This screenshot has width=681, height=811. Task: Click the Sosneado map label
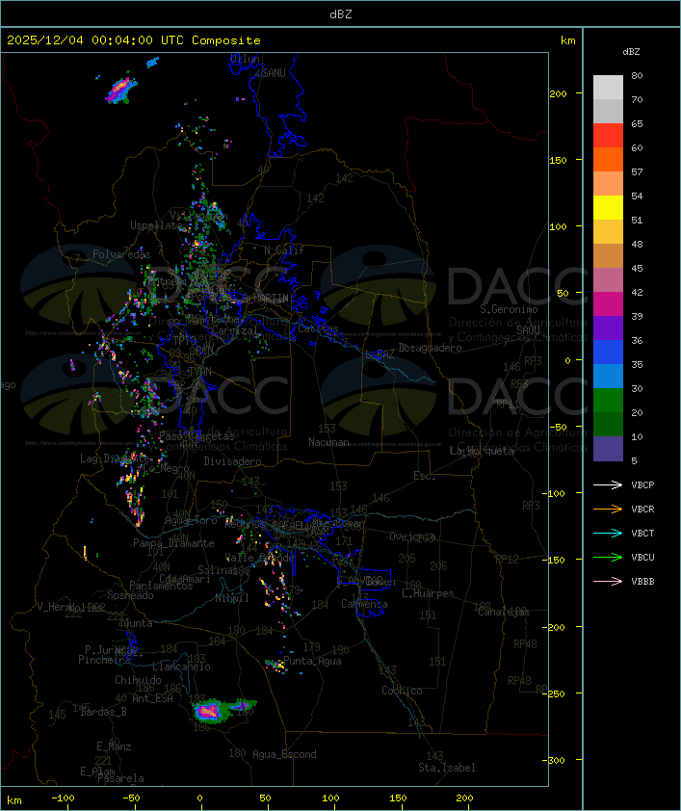[x=130, y=595]
